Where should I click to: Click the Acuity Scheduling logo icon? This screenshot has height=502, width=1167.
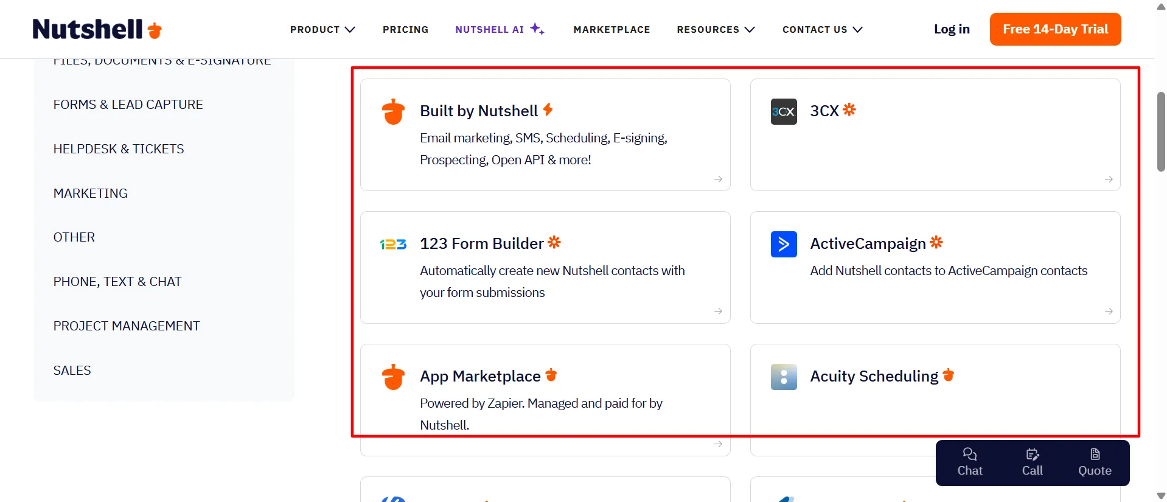(784, 377)
